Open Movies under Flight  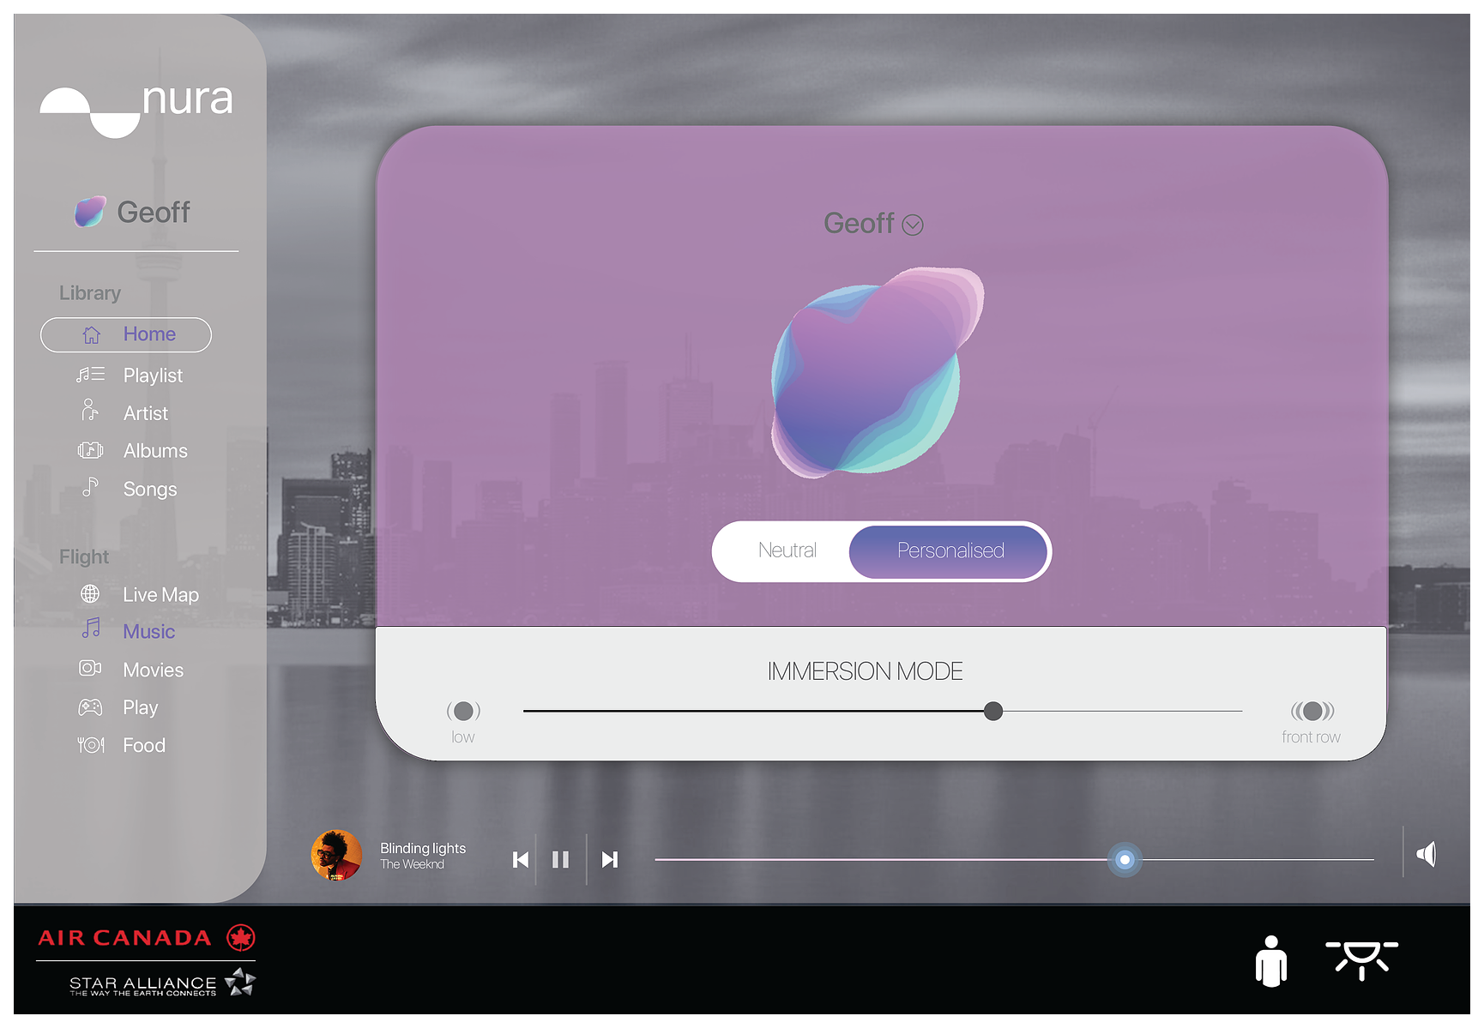[x=153, y=670]
